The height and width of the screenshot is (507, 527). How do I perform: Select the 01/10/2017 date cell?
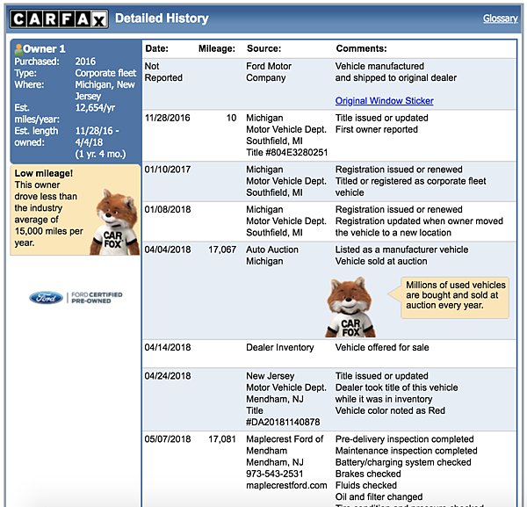(x=168, y=170)
